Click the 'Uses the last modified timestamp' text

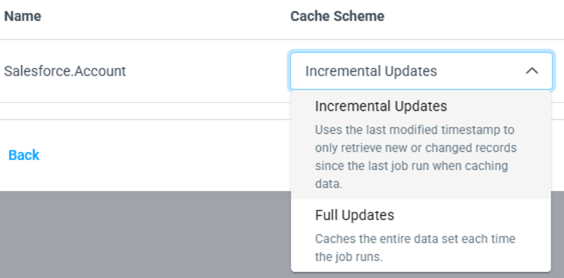tap(414, 129)
